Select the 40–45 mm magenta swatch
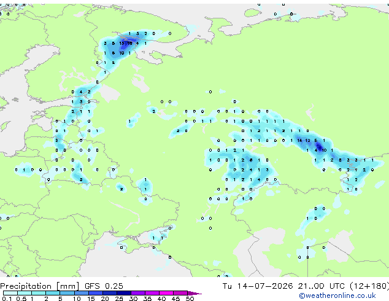389x301 pixels. [166, 293]
